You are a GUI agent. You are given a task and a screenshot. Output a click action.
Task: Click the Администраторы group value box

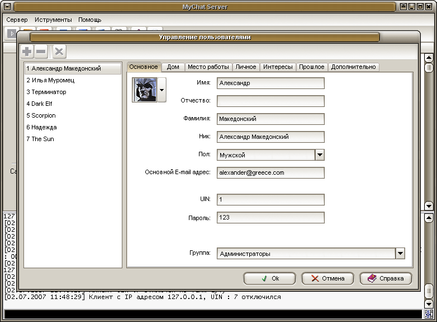[306, 254]
